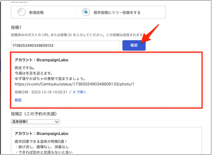Click the 投稿済みのポストの URL instruction text
212x155 pixels.
pos(77,35)
